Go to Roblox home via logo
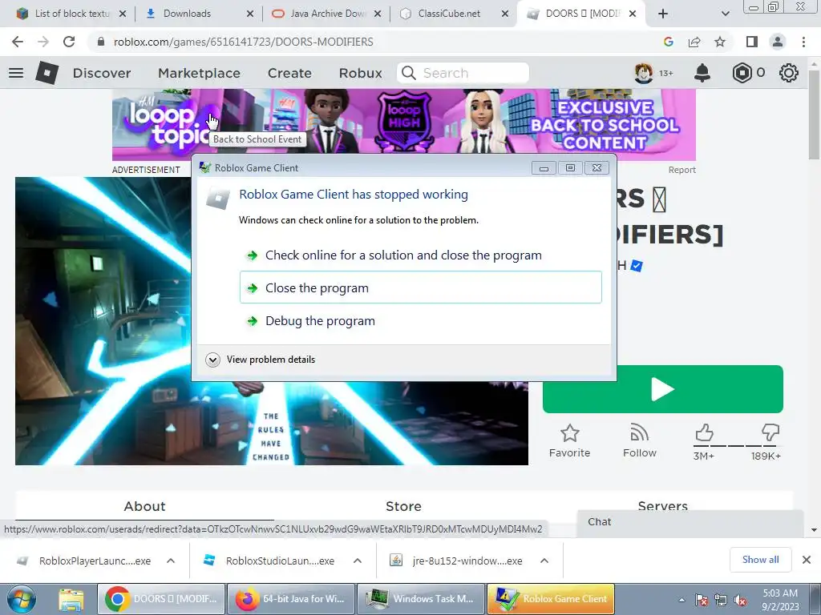 click(47, 73)
